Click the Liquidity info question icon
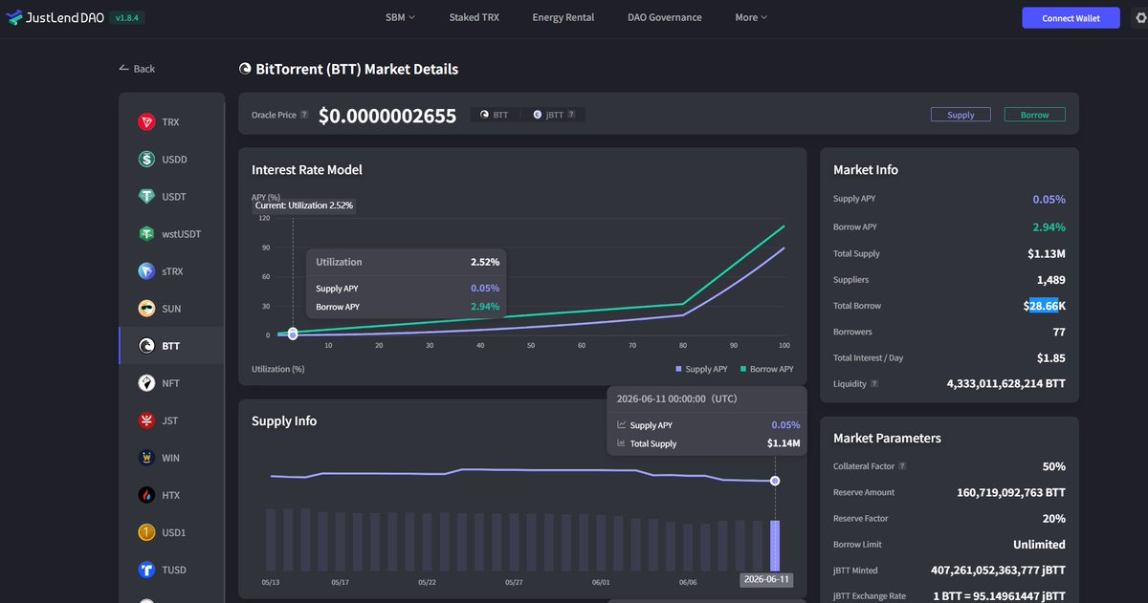 [x=874, y=384]
